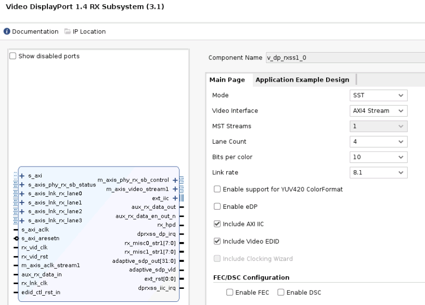The width and height of the screenshot is (425, 305).
Task: Enable DSC checkbox
Action: pos(281,293)
